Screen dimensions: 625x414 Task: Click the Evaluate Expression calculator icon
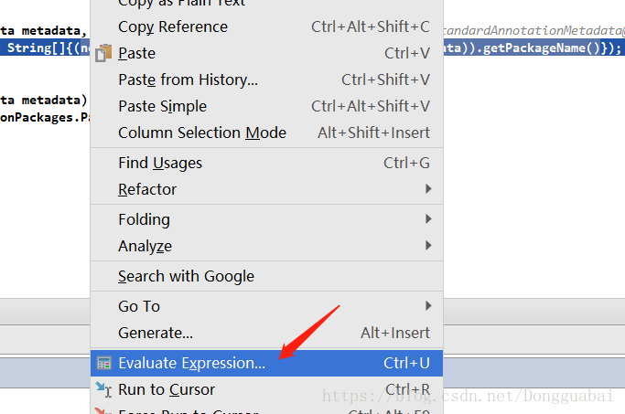click(x=104, y=363)
